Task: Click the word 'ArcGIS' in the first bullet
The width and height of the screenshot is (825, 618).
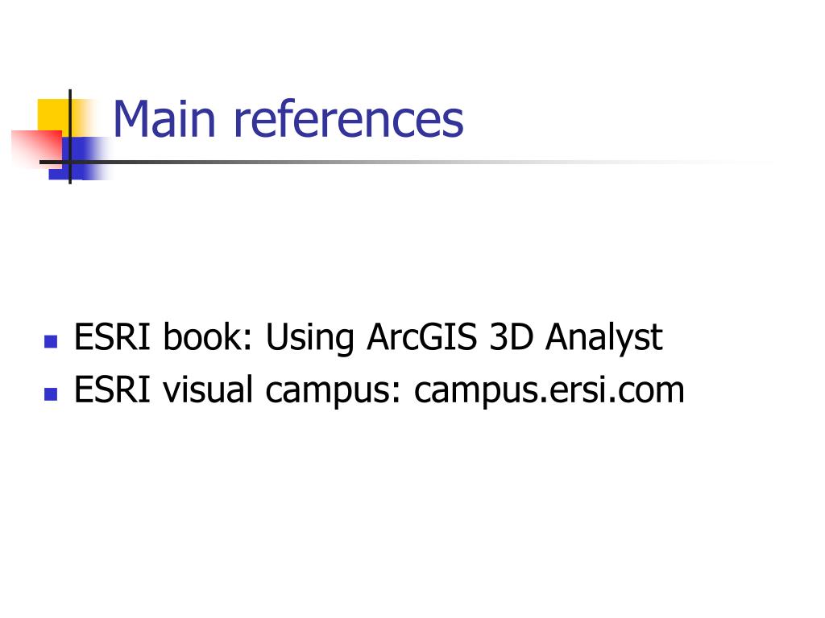Action: [x=422, y=336]
